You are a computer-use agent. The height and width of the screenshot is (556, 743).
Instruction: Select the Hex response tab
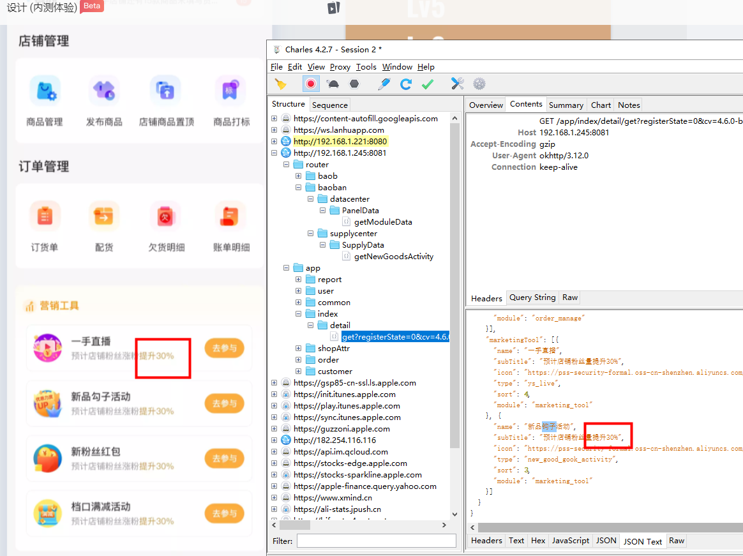538,540
